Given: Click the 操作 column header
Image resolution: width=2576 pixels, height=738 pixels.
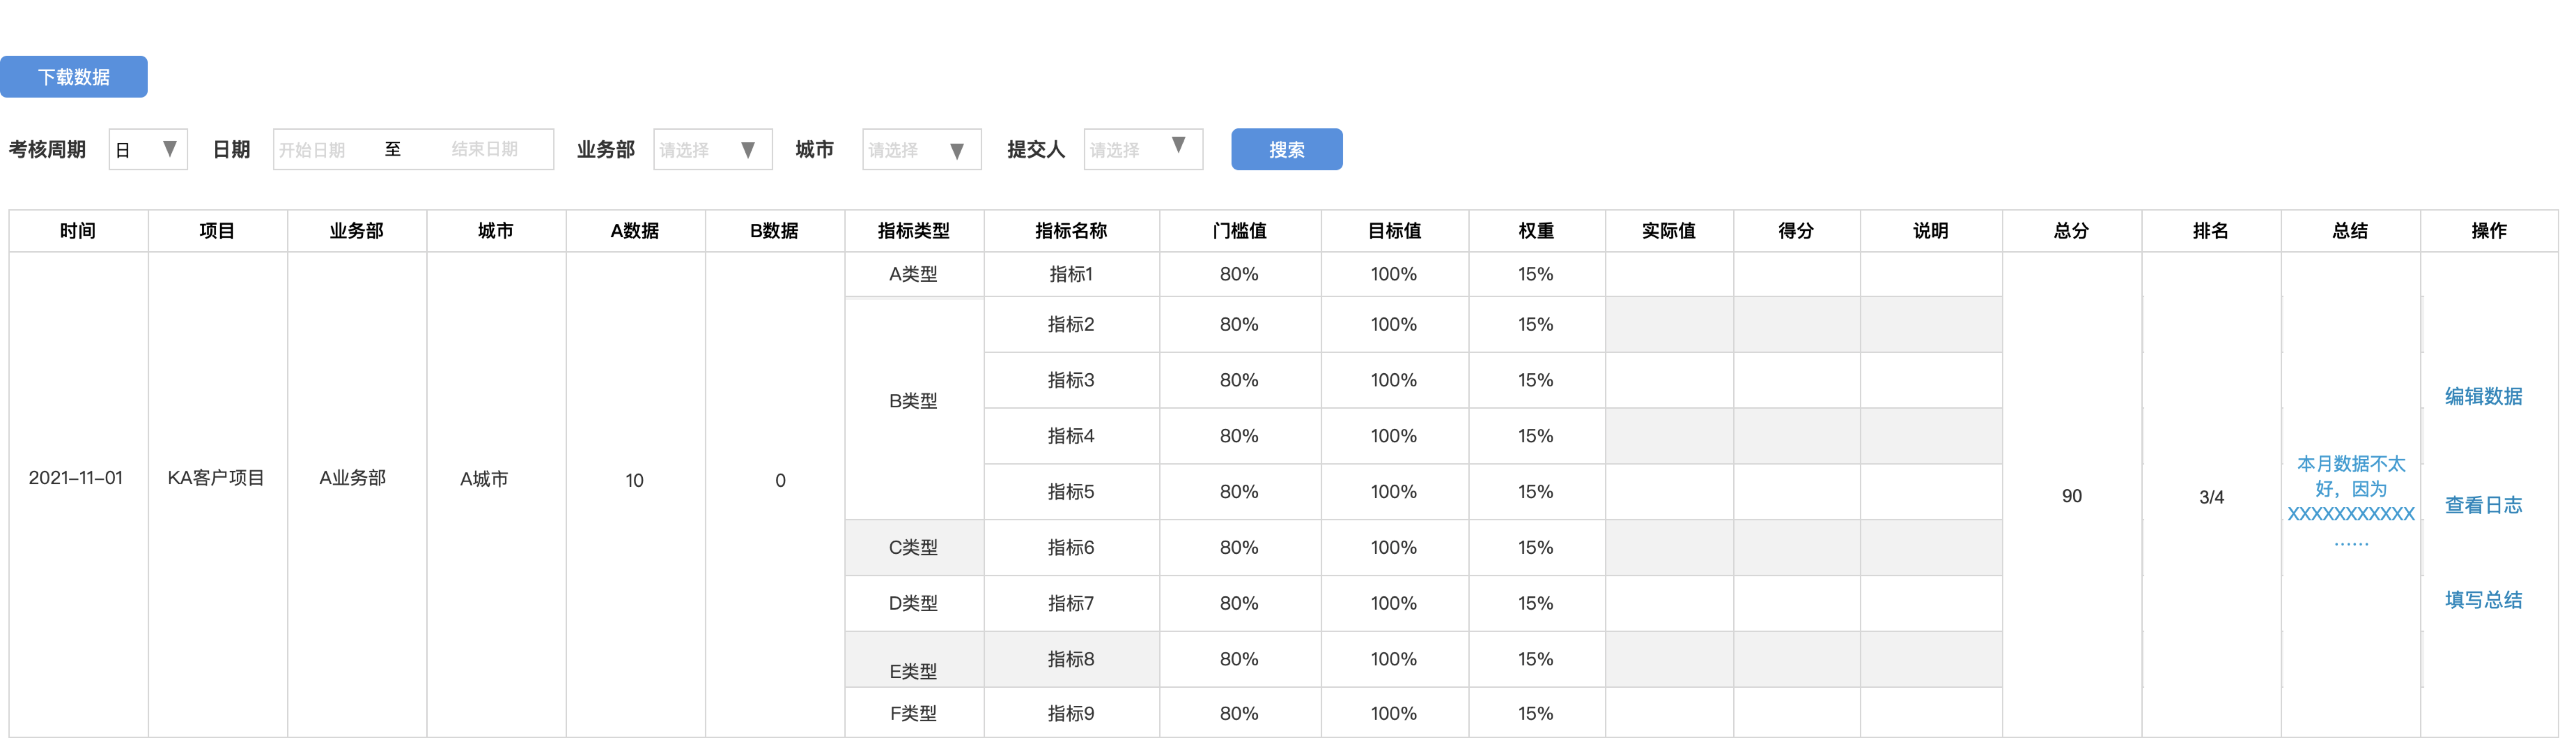Looking at the screenshot, I should click(x=2488, y=231).
